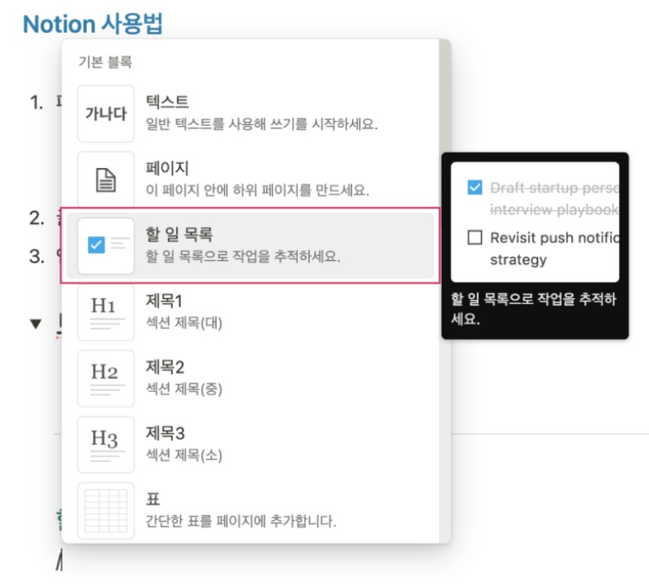Select the 페이지 block option
The height and width of the screenshot is (584, 649).
click(250, 180)
